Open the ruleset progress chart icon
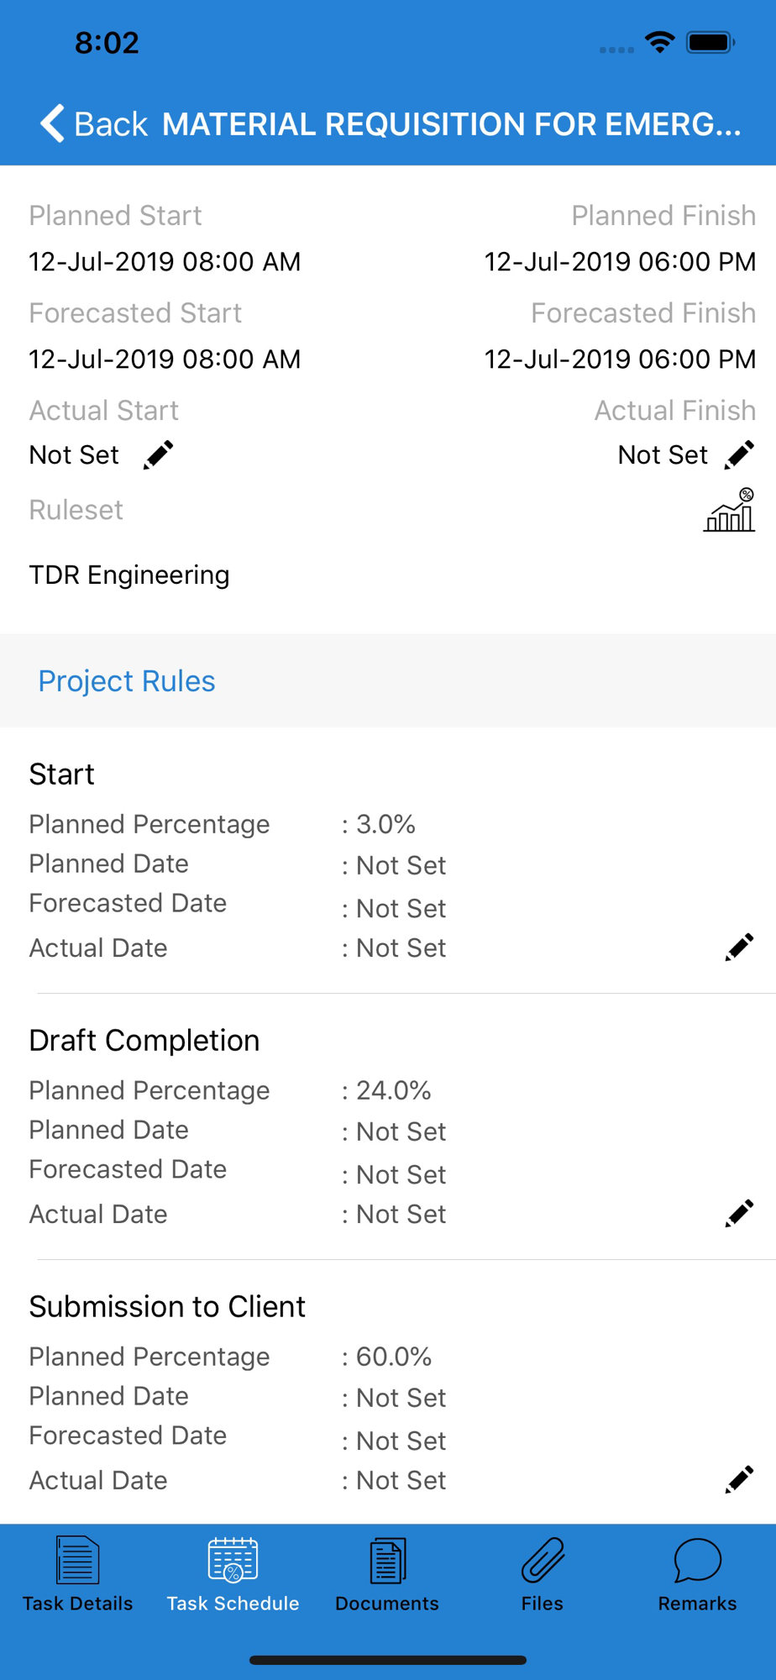Screen dimensions: 776x1680 point(729,510)
